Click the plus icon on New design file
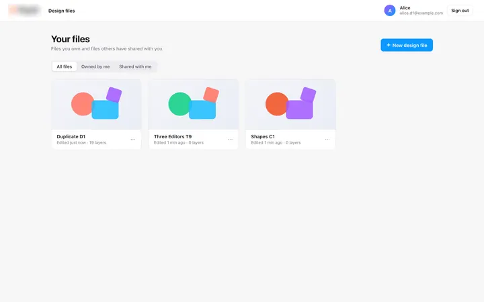The width and height of the screenshot is (484, 302). [x=389, y=45]
